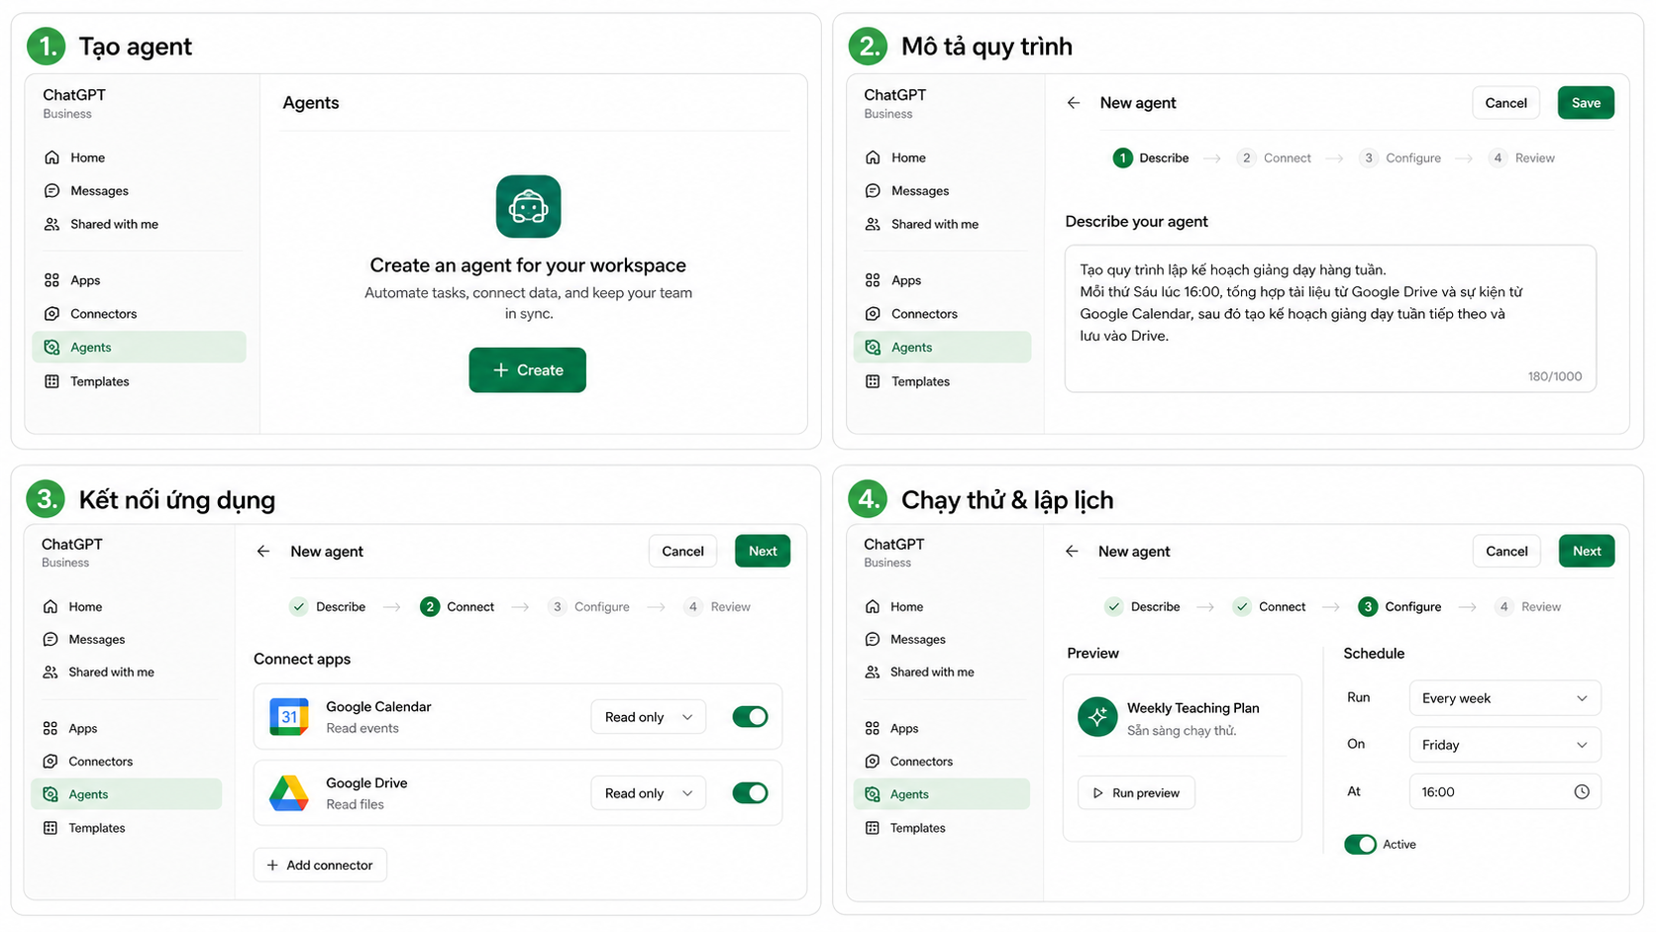Click the Google Drive app icon
Viewport: 1656px width, 932px height.
[x=289, y=793]
